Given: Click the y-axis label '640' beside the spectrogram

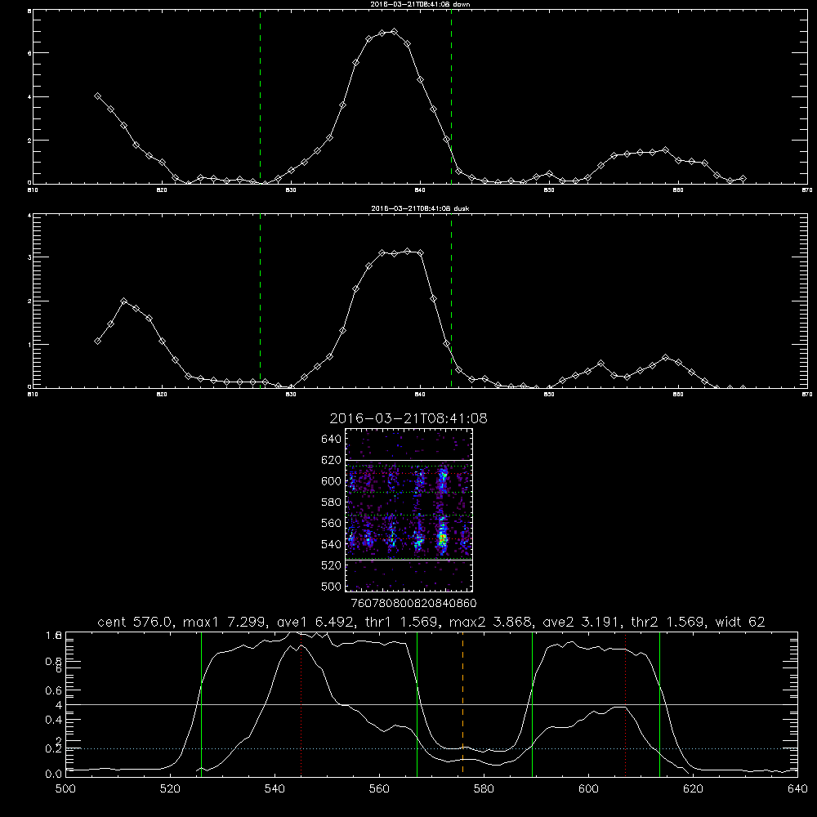Looking at the screenshot, I should [x=332, y=440].
